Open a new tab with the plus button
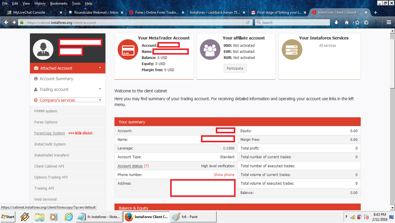Screen dimensions: 395x223 (x=376, y=12)
